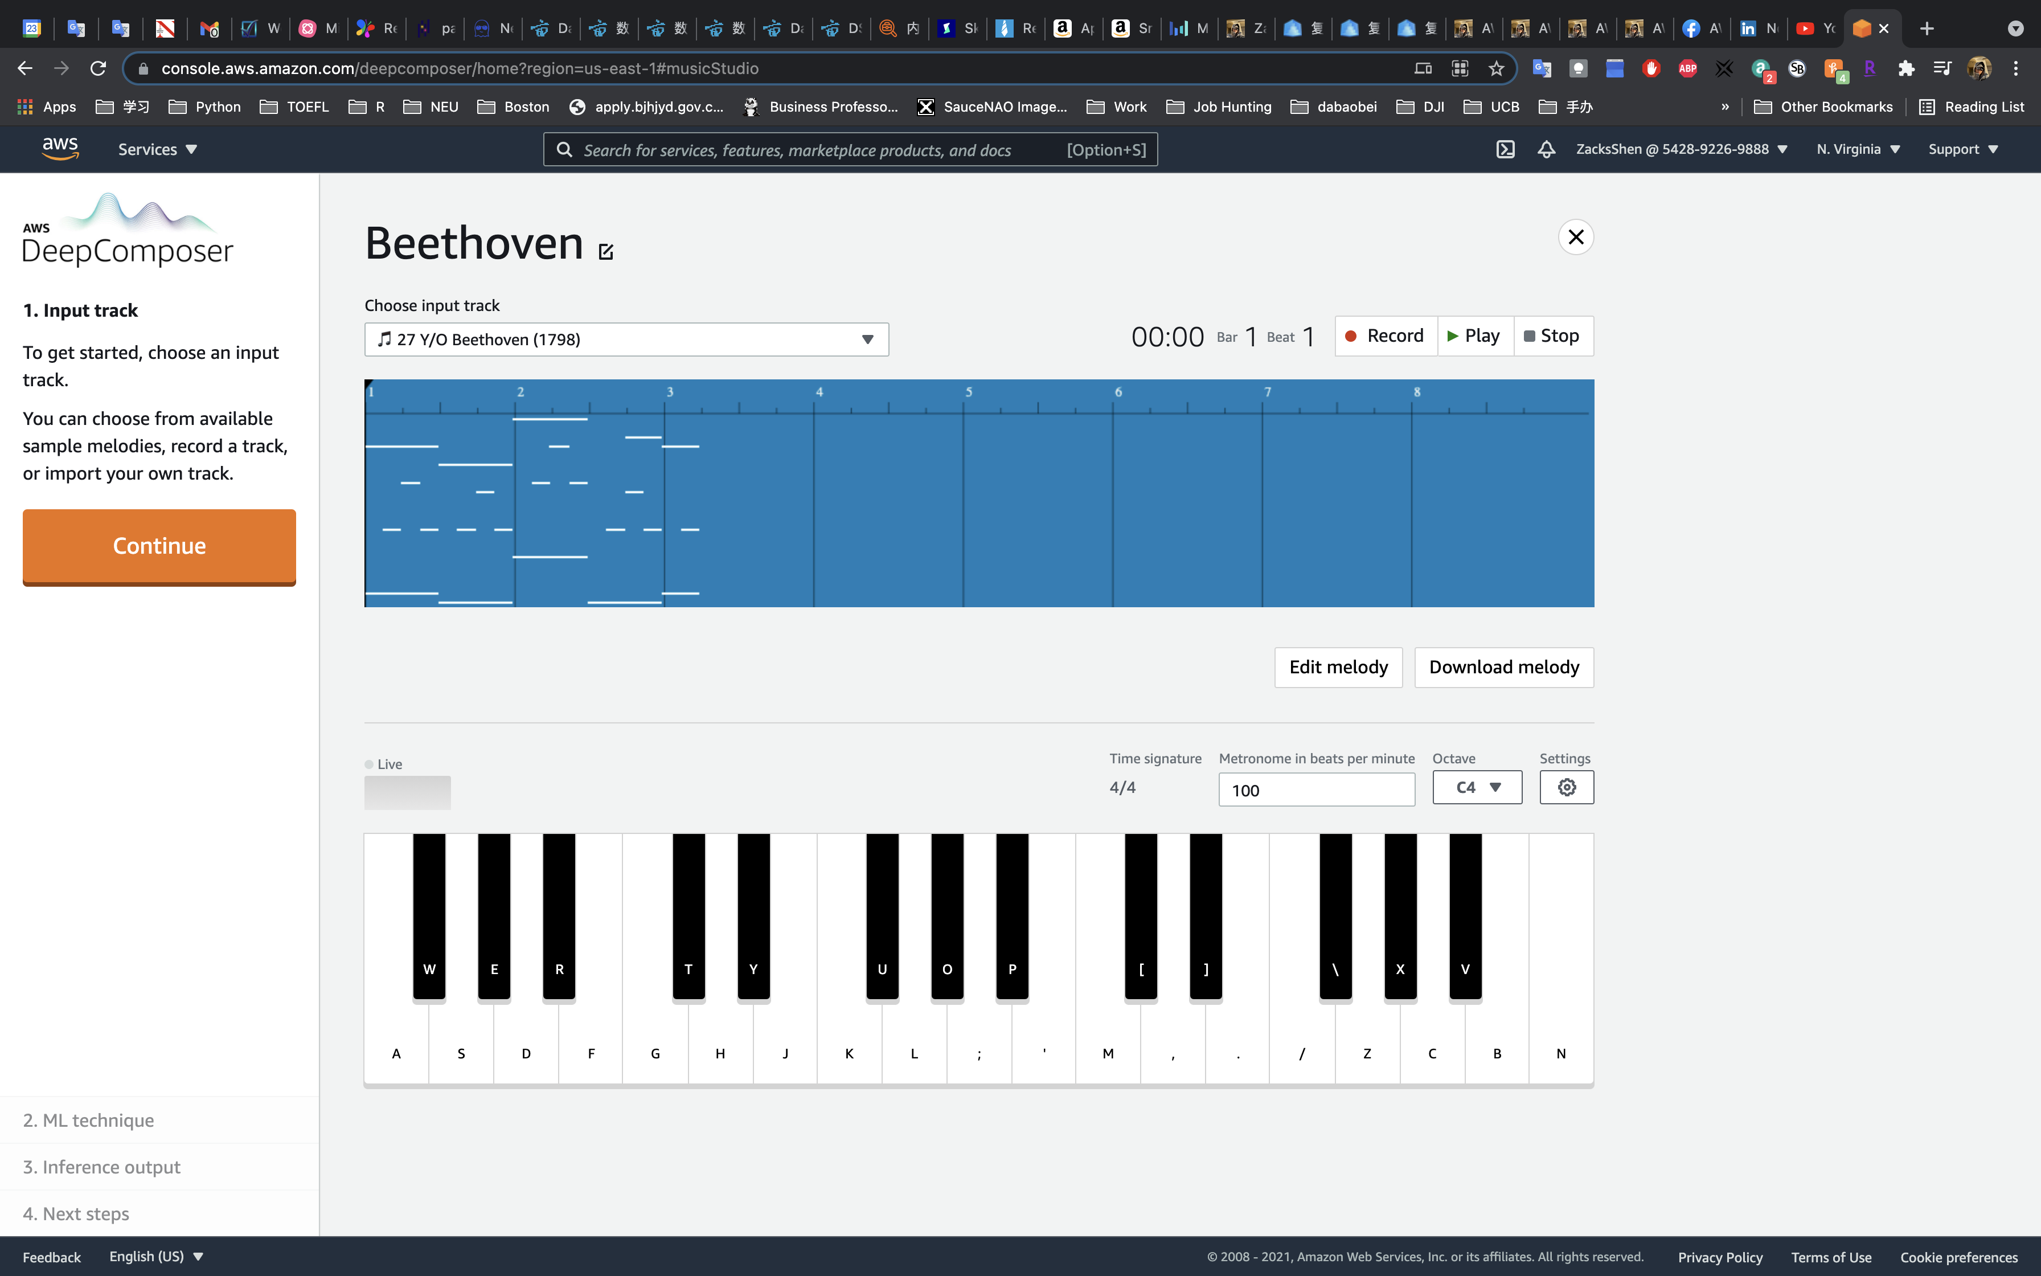Open the Octave C4 dropdown
Viewport: 2041px width, 1276px height.
[1477, 787]
